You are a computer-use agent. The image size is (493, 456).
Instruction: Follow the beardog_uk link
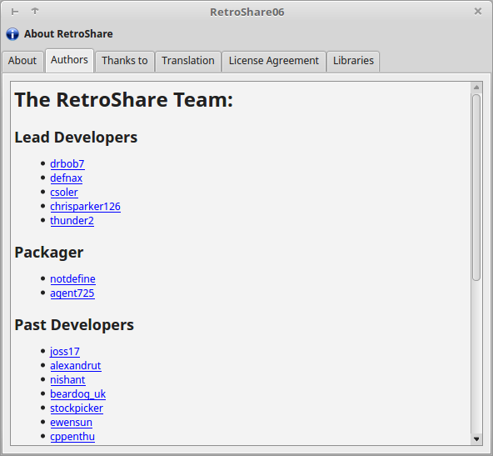click(78, 394)
